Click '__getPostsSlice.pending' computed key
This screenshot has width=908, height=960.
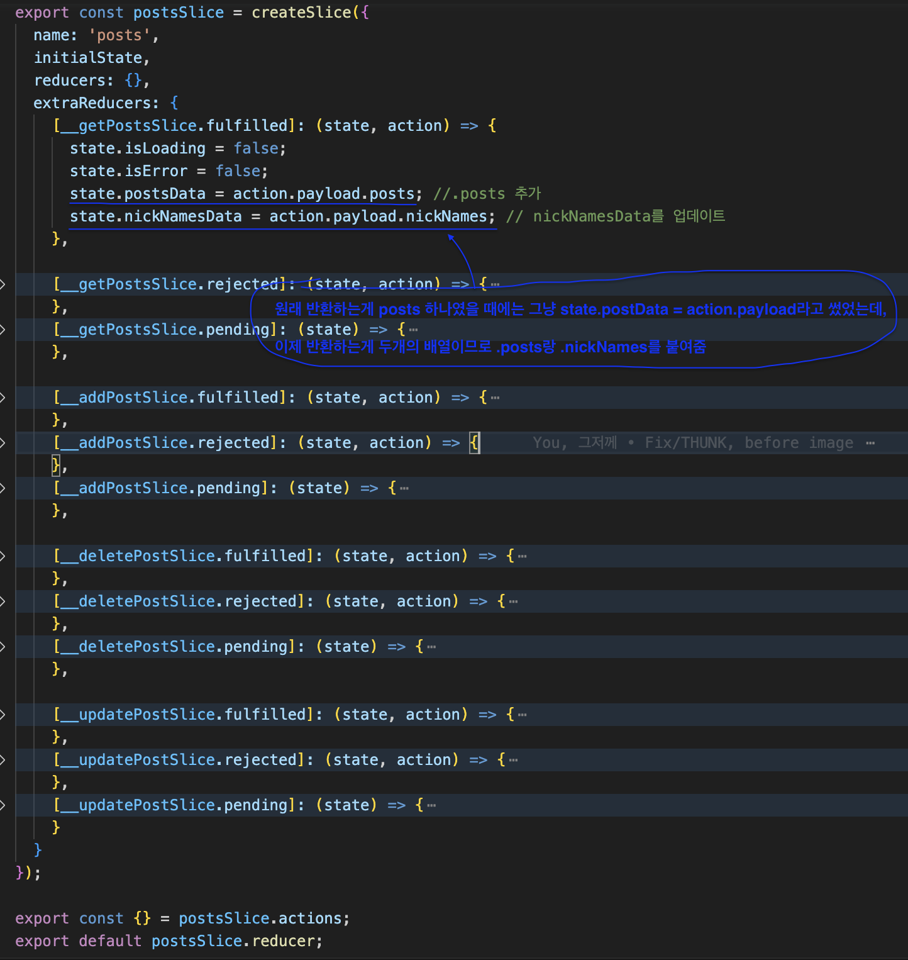(x=165, y=330)
